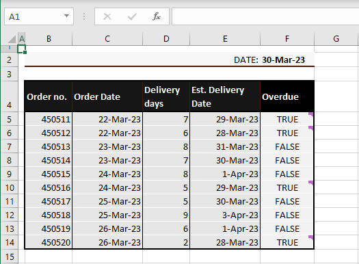359x264 pixels.
Task: Click Overdue FALSE for order 450513
Action: tap(287, 146)
